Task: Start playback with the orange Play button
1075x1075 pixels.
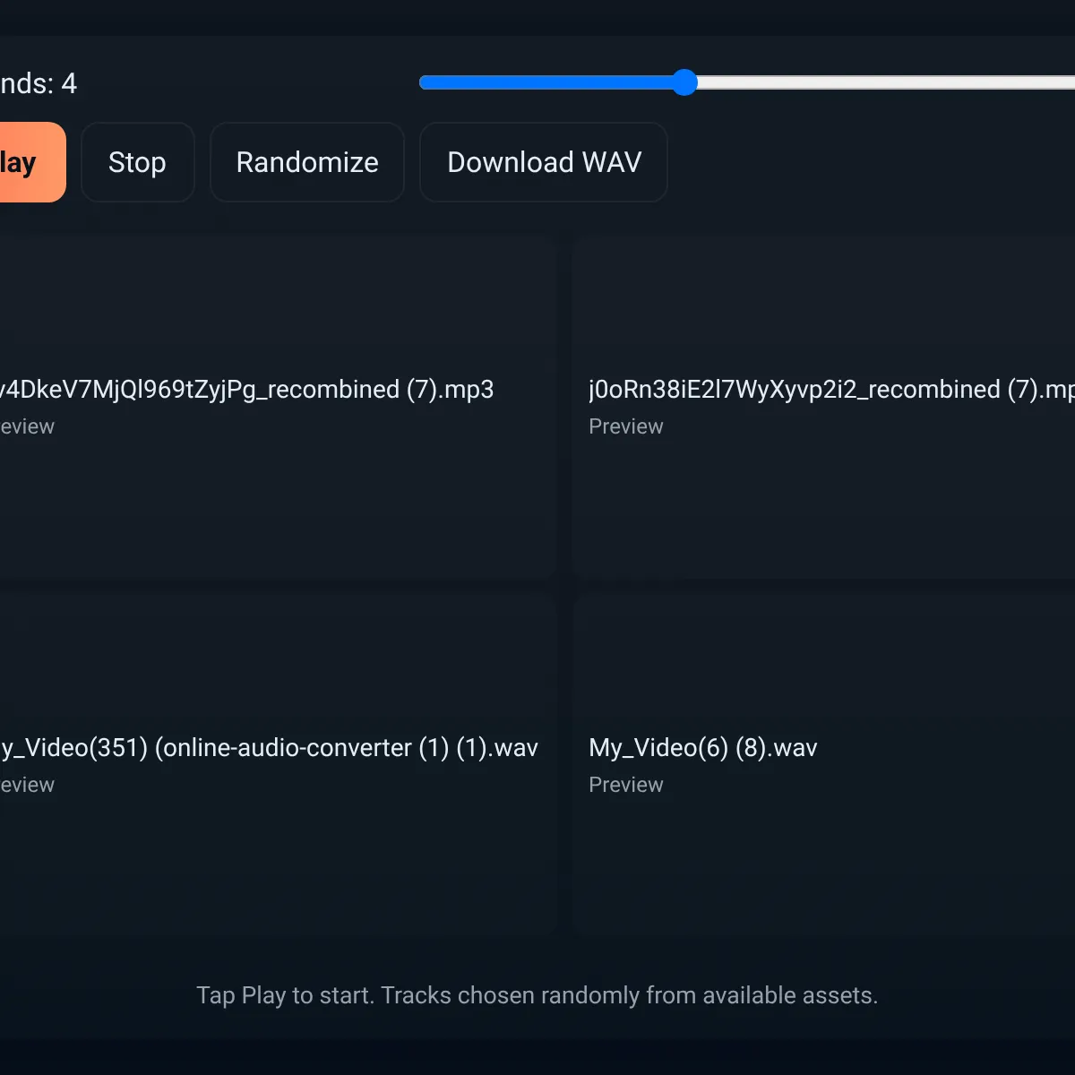Action: [27, 162]
